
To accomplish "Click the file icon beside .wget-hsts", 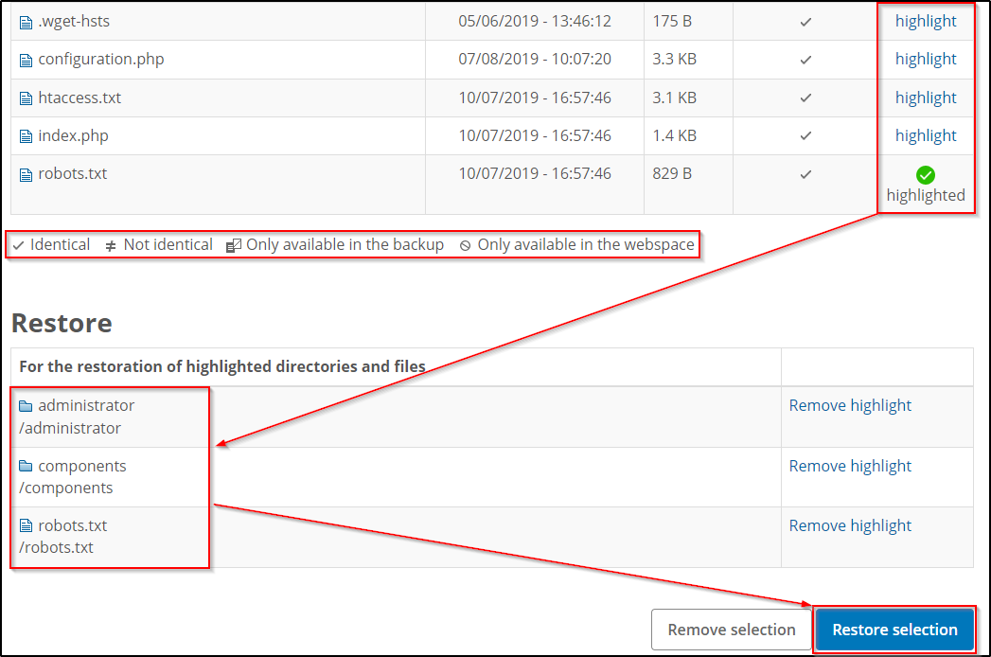I will [26, 21].
